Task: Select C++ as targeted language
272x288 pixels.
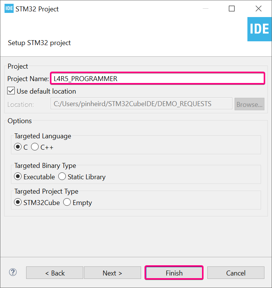Action: pyautogui.click(x=35, y=147)
